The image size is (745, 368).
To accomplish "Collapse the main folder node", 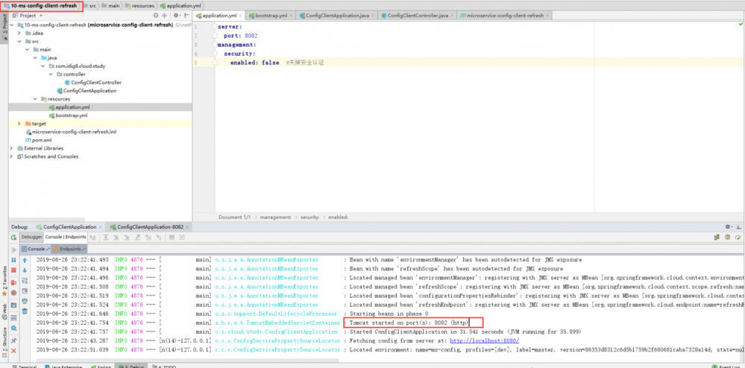I will (28, 49).
